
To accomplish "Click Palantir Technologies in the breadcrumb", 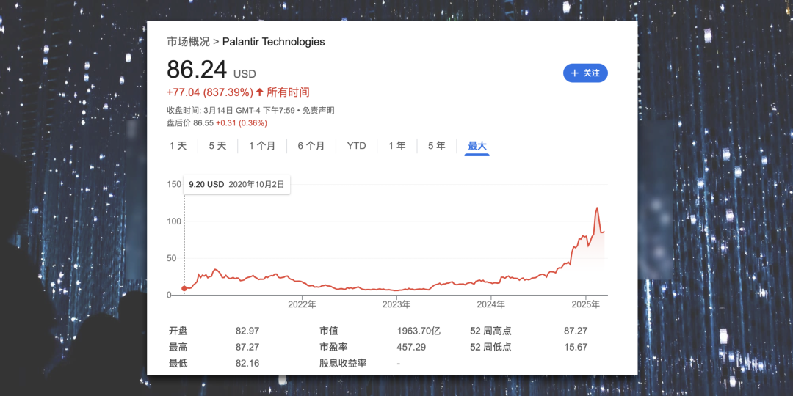I will 273,42.
